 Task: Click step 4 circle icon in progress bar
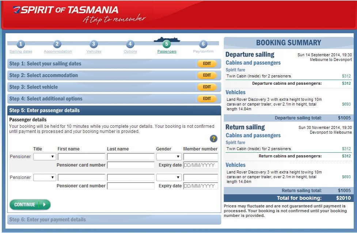pyautogui.click(x=130, y=44)
